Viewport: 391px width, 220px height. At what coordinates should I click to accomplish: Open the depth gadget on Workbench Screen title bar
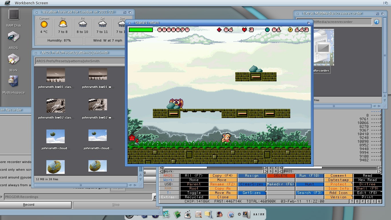386,3
